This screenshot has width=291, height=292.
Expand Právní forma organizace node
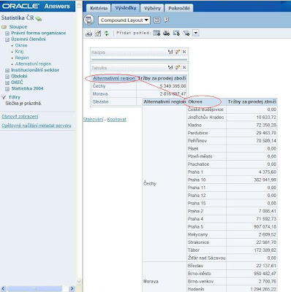(7, 33)
